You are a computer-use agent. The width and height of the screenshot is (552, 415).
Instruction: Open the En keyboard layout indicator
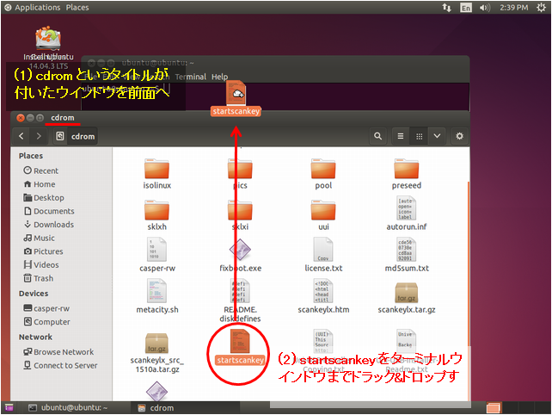[466, 8]
